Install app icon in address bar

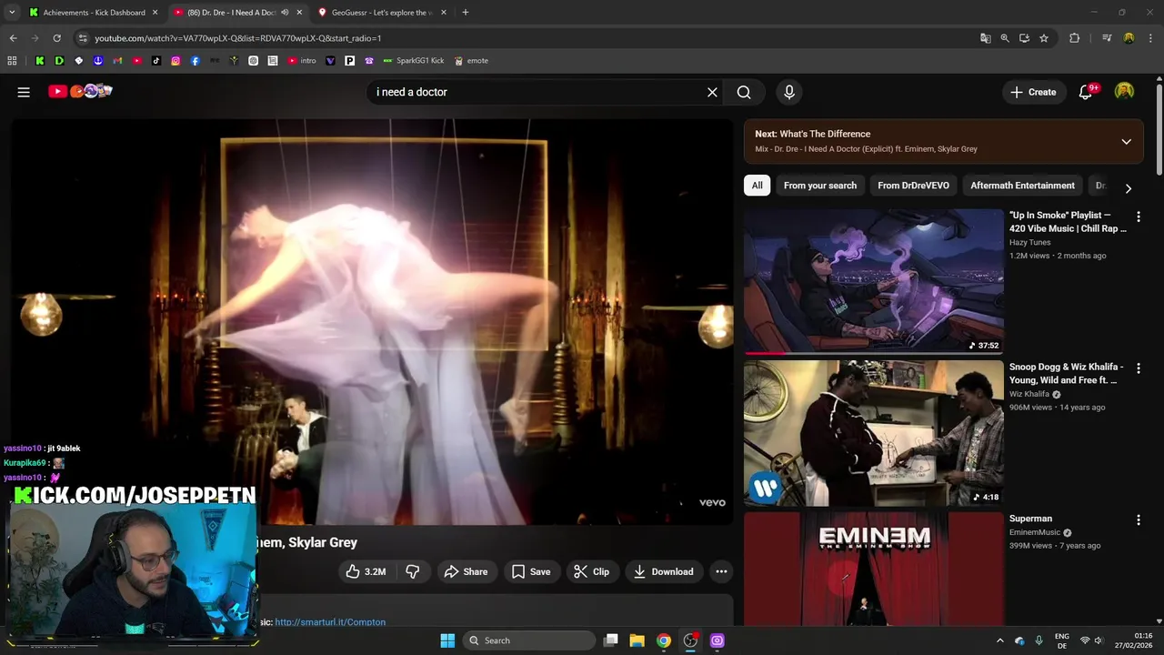coord(1024,38)
